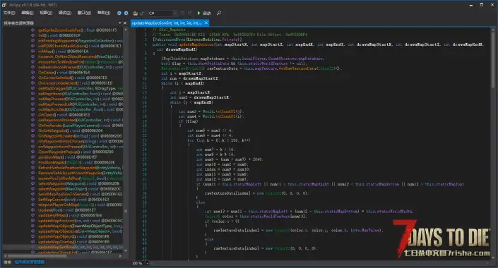Open the assembly explorer panel options arrow

tap(120, 23)
